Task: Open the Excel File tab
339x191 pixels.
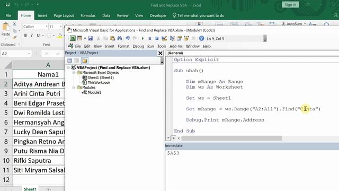Action: pyautogui.click(x=8, y=15)
